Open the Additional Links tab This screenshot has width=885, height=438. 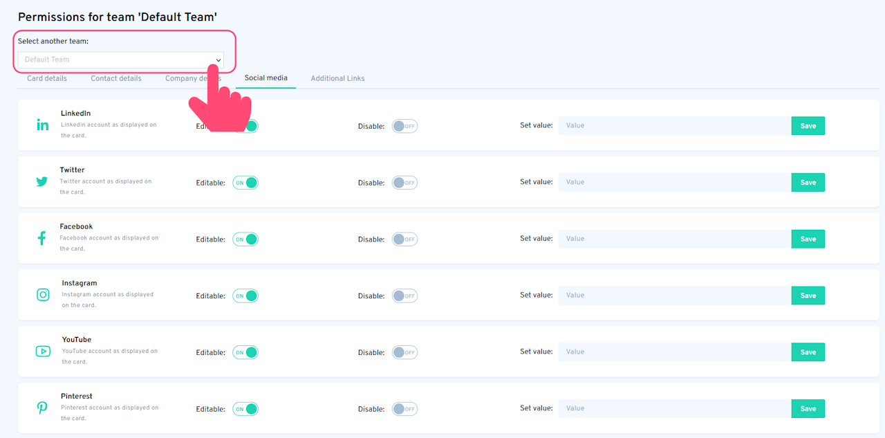click(x=337, y=78)
